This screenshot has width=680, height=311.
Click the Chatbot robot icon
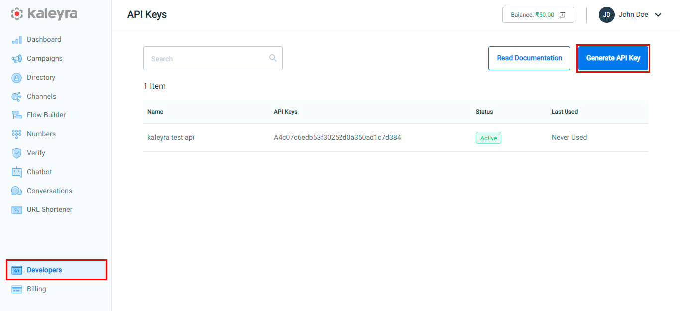coord(17,172)
